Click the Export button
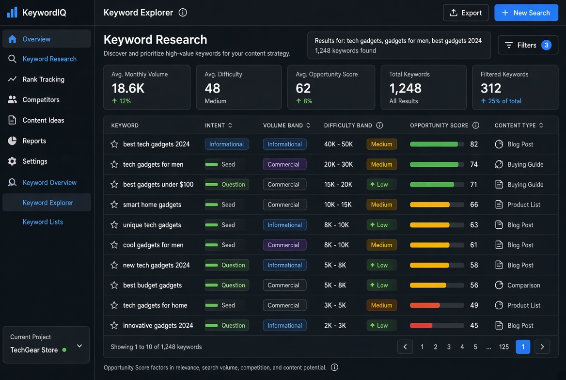Image resolution: width=566 pixels, height=380 pixels. [x=466, y=13]
